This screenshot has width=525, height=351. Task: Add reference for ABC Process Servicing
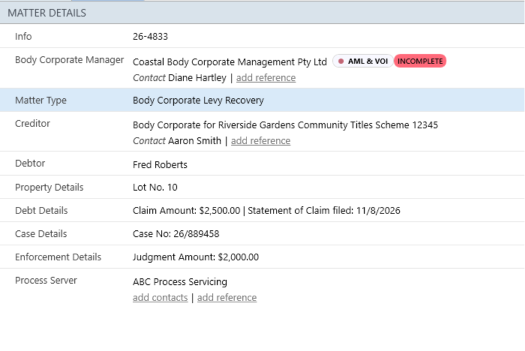(226, 297)
